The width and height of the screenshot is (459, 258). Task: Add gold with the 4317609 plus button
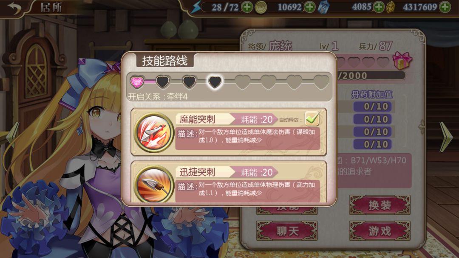point(445,7)
